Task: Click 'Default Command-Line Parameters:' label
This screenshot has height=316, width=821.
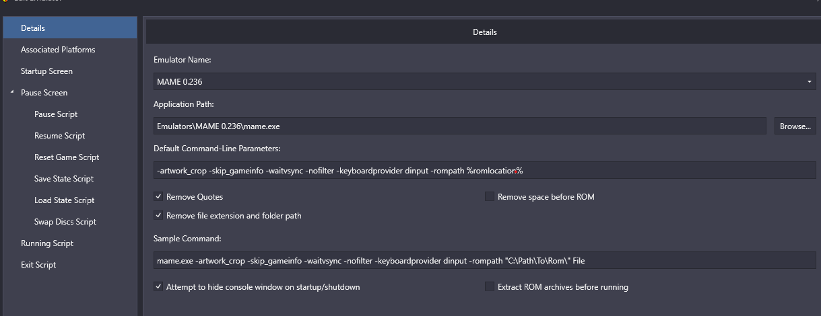Action: pyautogui.click(x=217, y=149)
